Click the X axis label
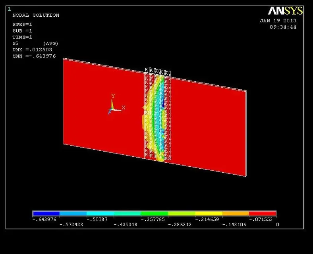 pyautogui.click(x=124, y=108)
